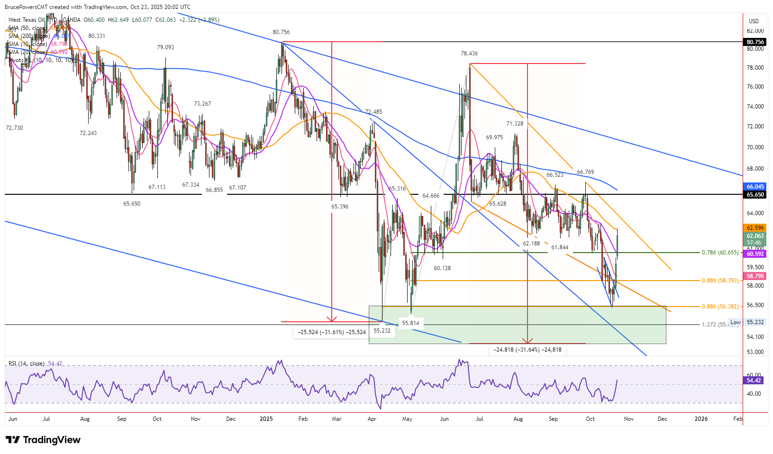
Task: Click the SMA (200, close) legend entry
Action: (x=29, y=36)
